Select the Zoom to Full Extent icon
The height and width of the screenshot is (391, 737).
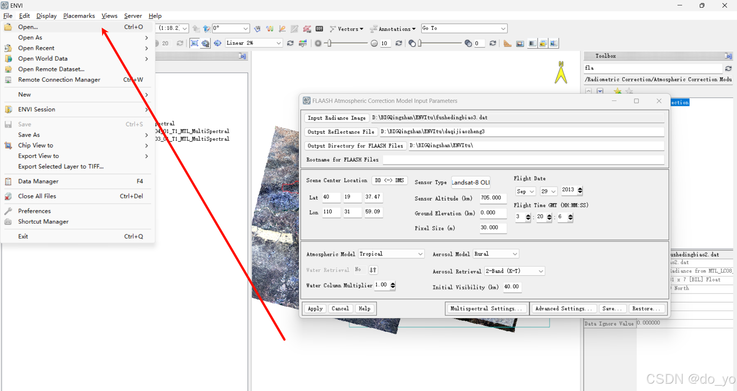[x=195, y=43]
